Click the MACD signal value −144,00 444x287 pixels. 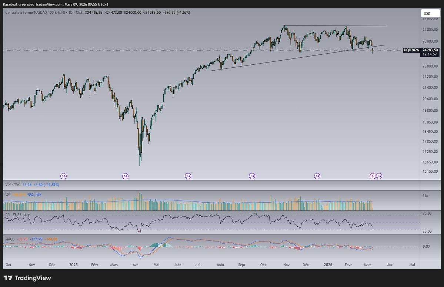51,239
